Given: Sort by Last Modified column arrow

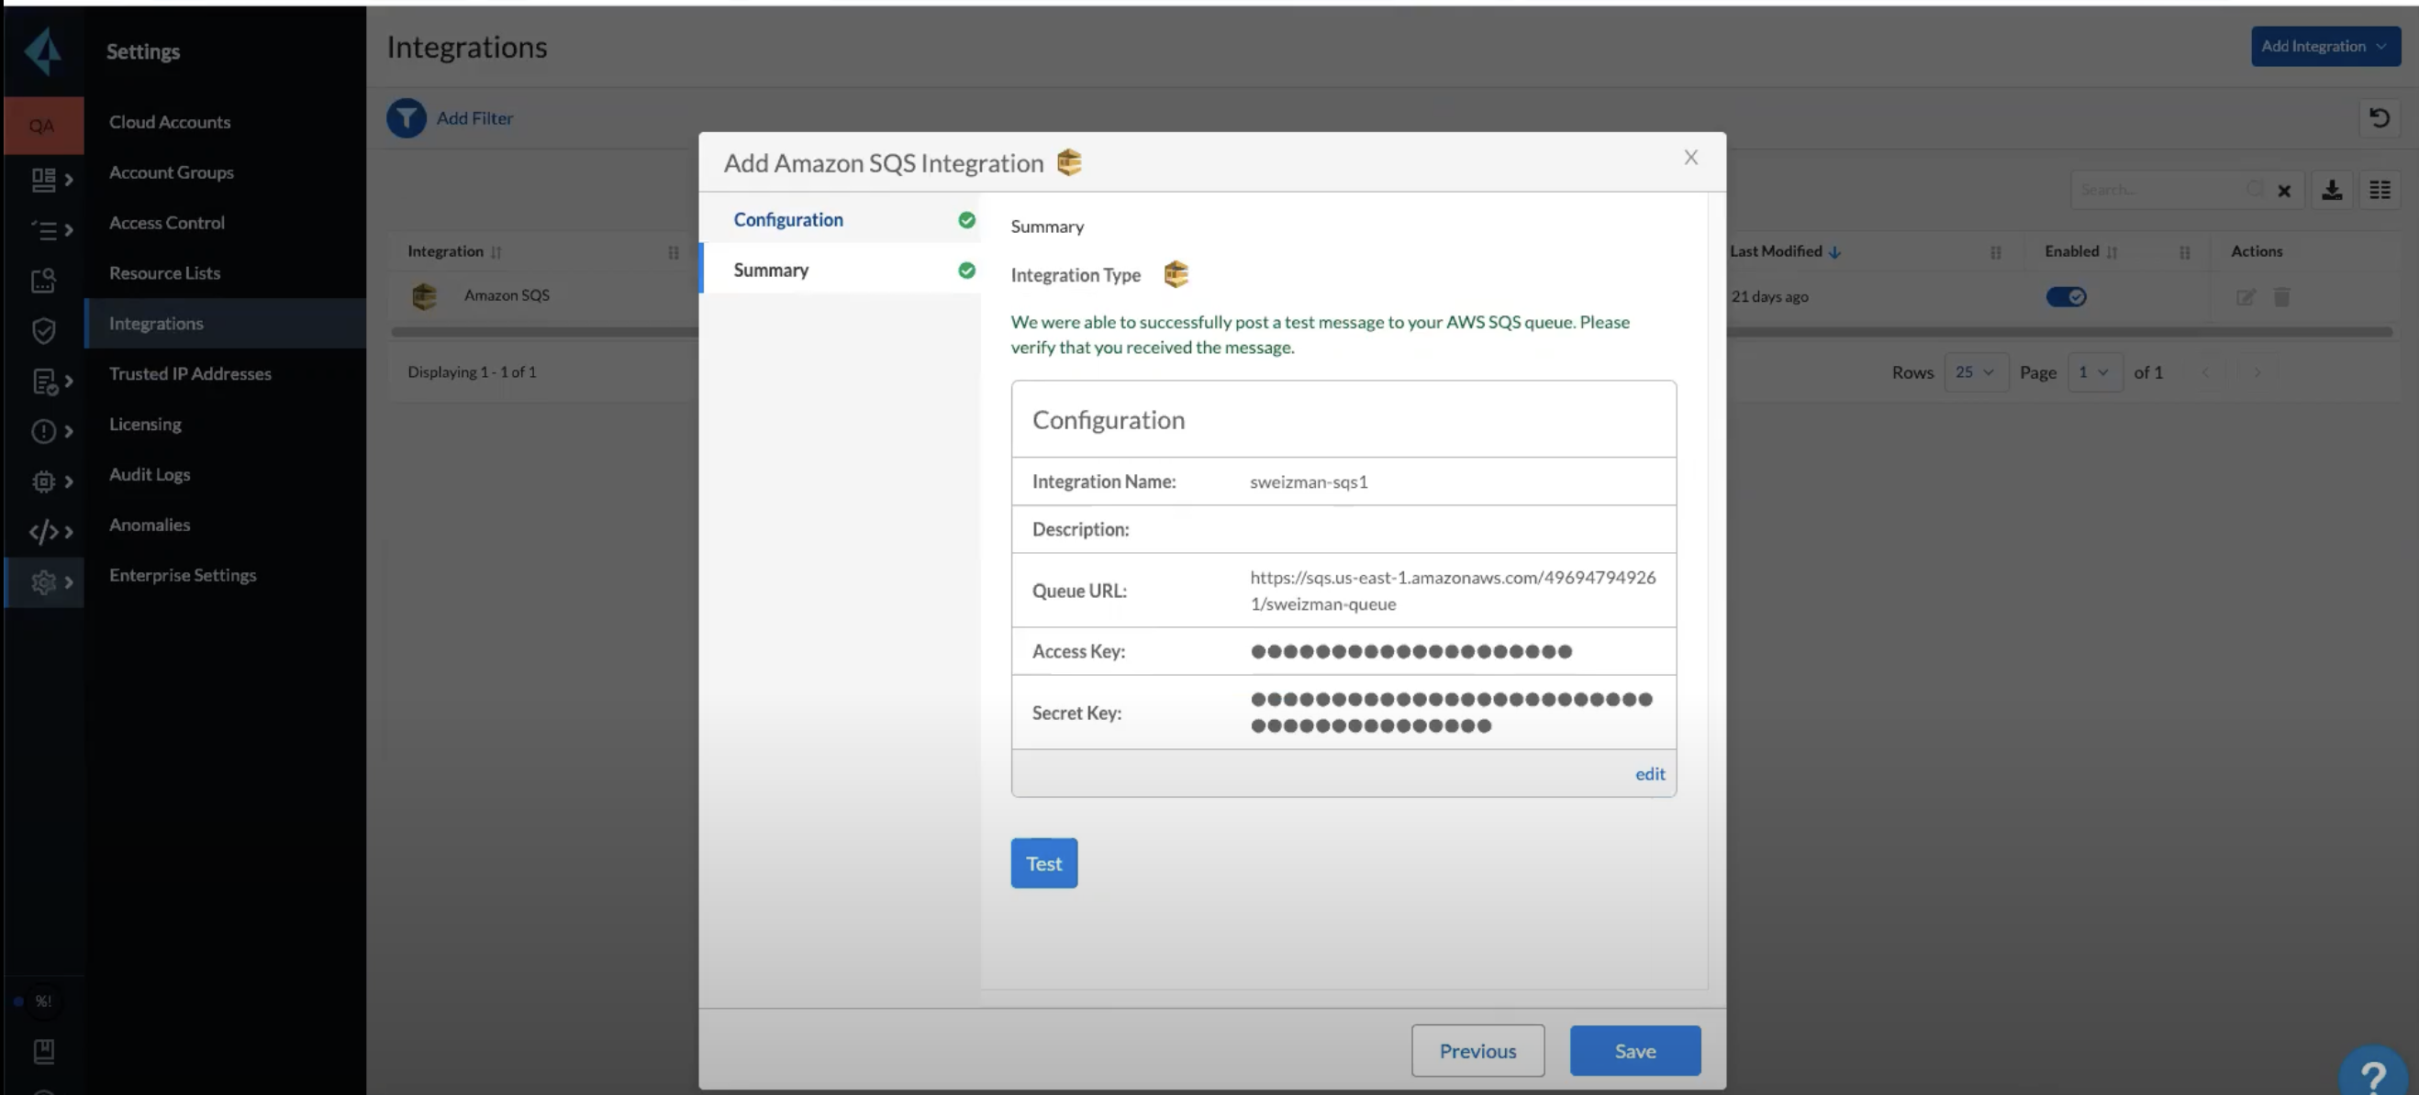Looking at the screenshot, I should coord(1834,252).
